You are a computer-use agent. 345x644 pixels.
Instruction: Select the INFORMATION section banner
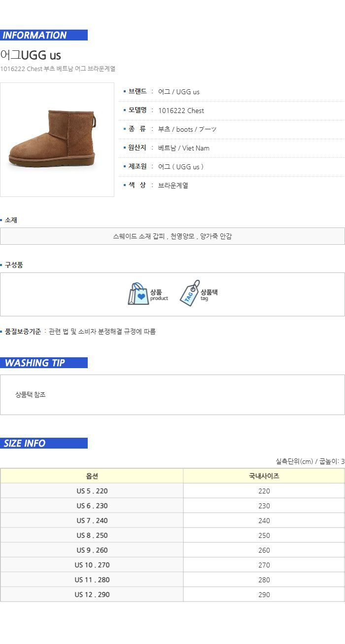tap(44, 35)
